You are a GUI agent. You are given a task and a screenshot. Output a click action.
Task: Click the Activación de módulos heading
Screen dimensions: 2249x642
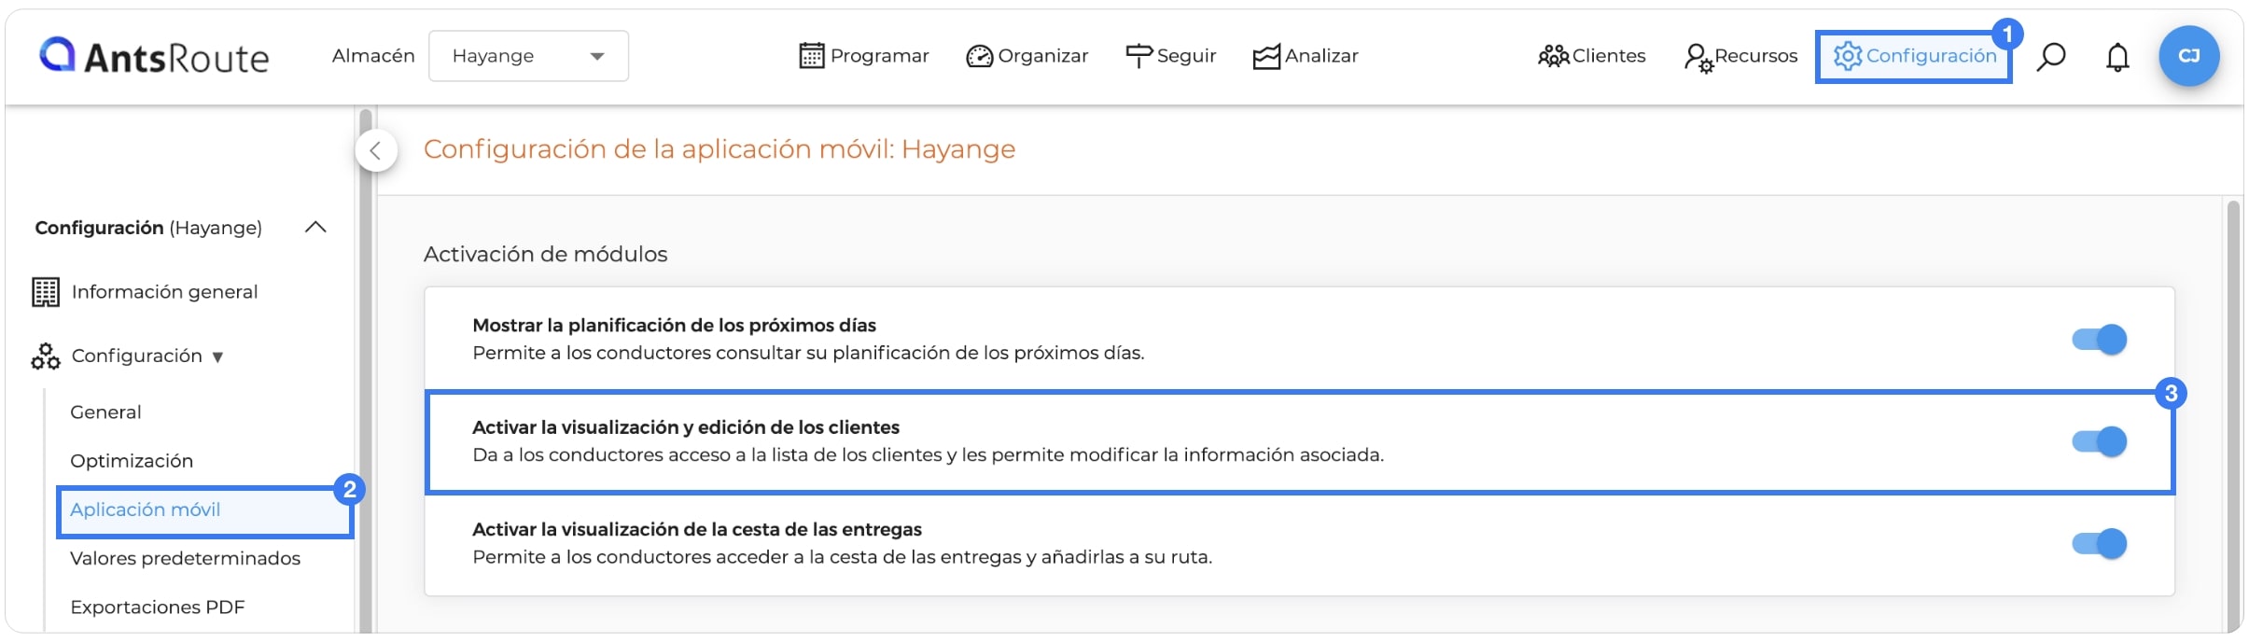pos(546,254)
